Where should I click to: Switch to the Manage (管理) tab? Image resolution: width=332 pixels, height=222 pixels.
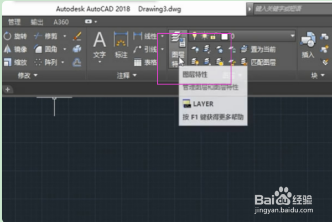coord(14,22)
